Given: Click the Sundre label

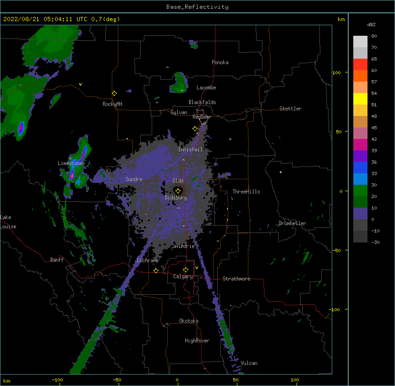Looking at the screenshot, I should point(134,179).
